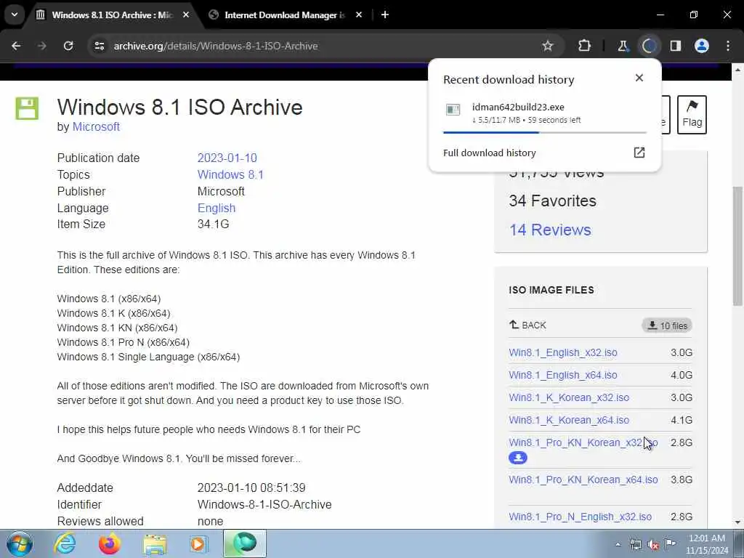Download Win8.1_English_x64.iso
Image resolution: width=744 pixels, height=558 pixels.
click(x=563, y=375)
